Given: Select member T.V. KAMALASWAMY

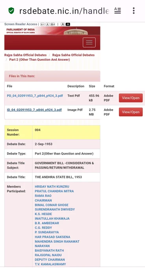Looking at the screenshot, I should 50,264.
